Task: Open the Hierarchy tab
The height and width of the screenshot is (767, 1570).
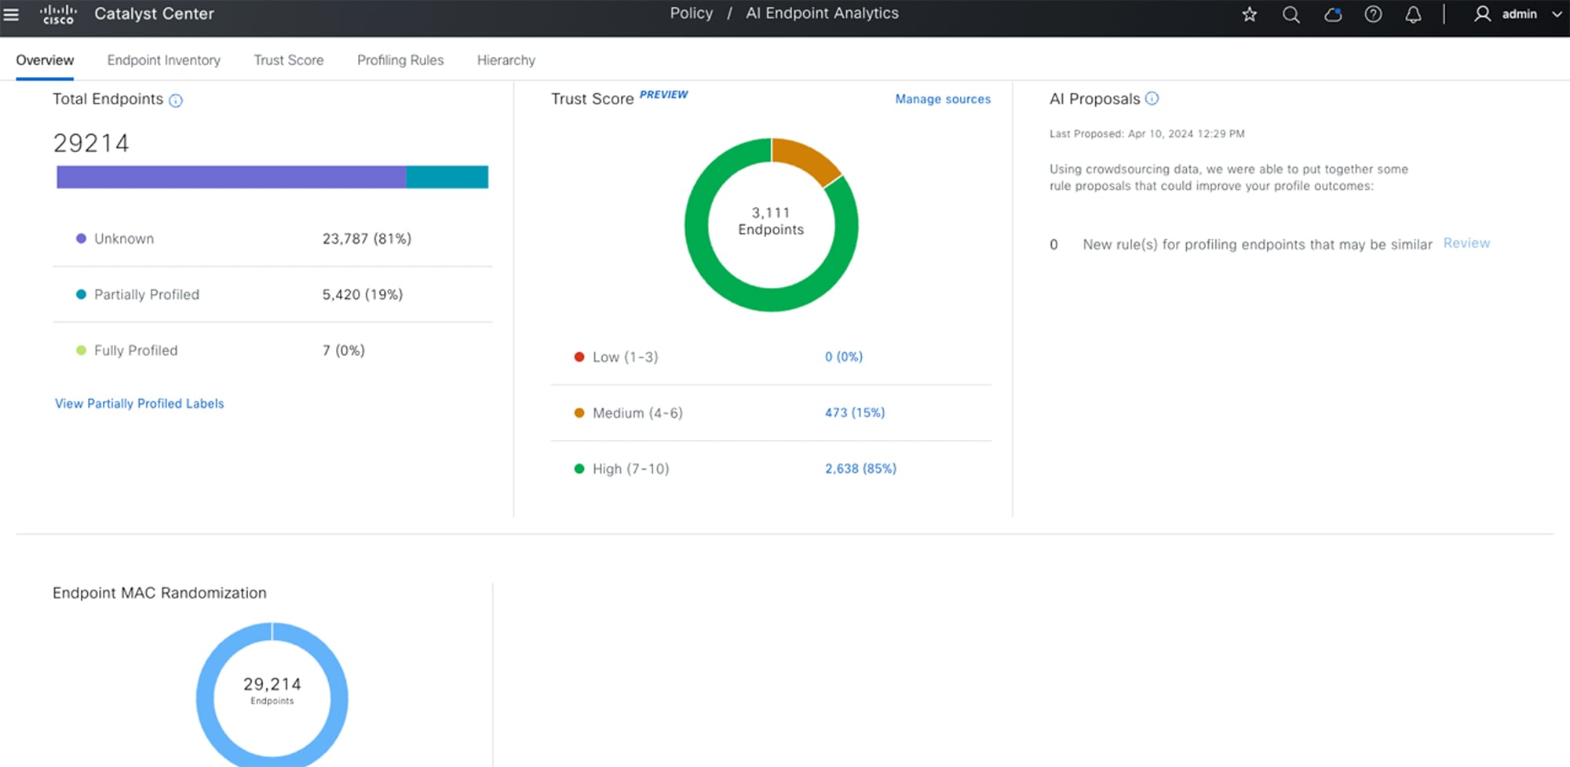Action: coord(506,60)
